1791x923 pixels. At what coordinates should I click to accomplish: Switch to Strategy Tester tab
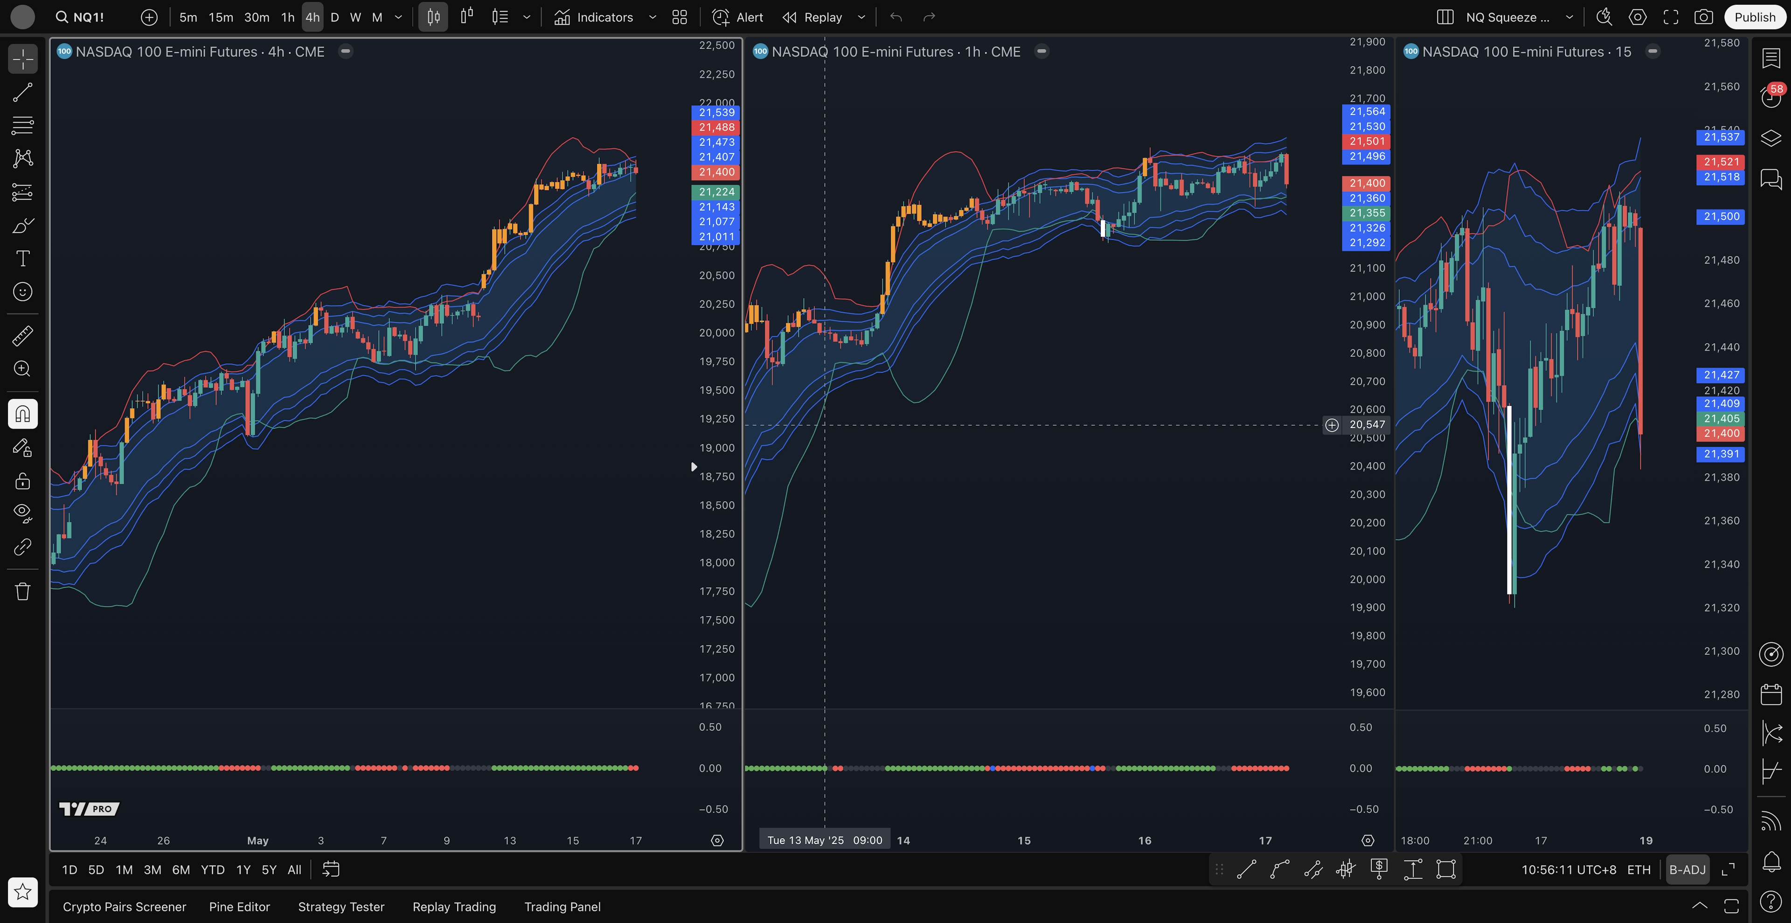(340, 907)
